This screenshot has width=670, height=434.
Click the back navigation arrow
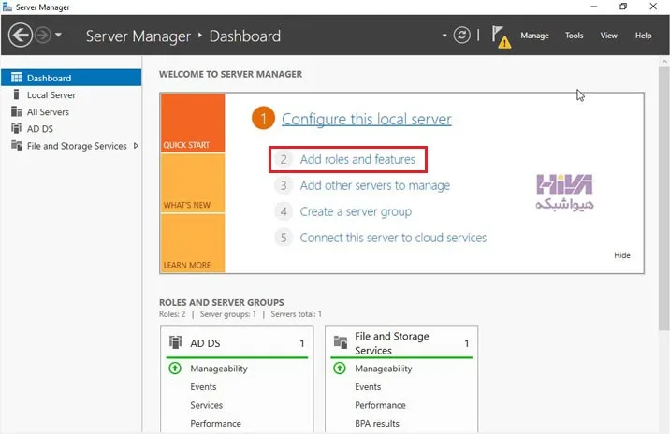tap(20, 35)
